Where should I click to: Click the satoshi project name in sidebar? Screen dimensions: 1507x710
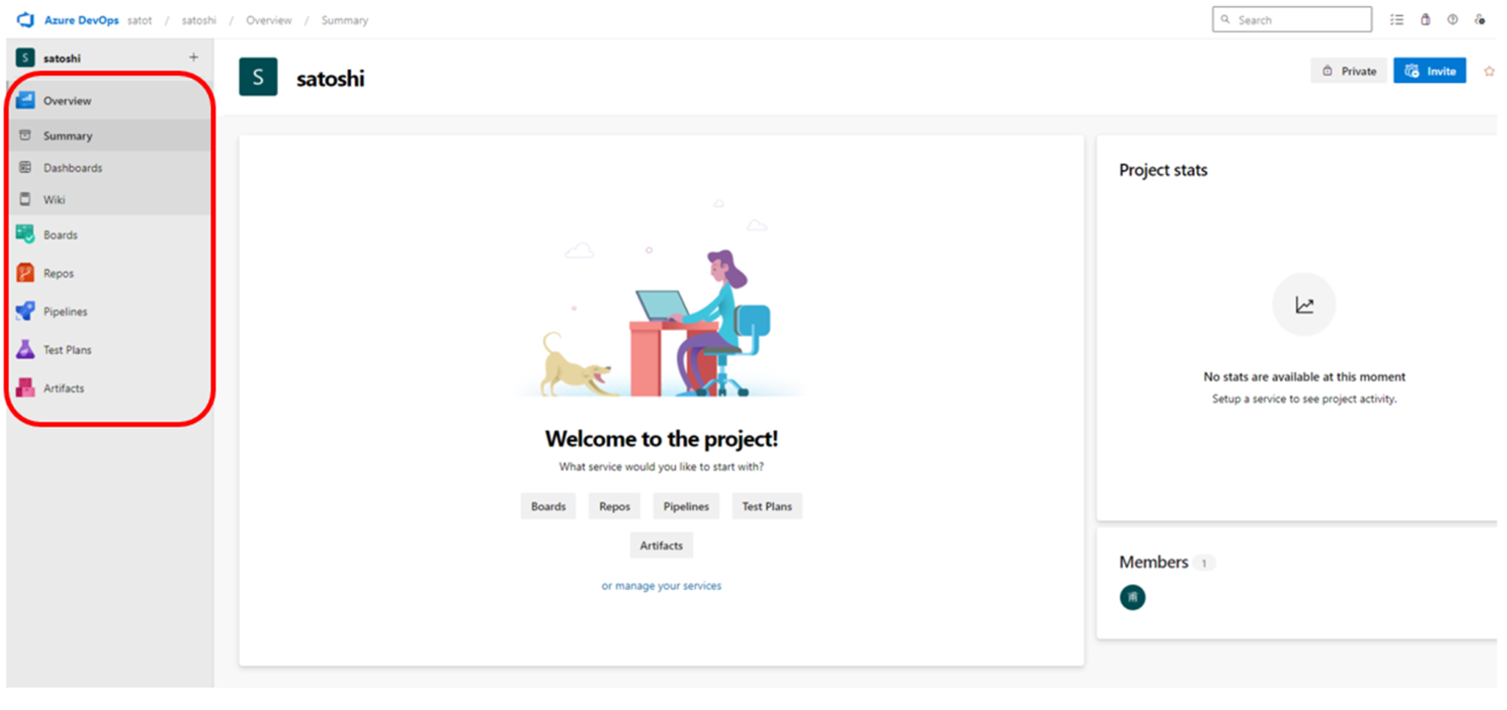62,58
